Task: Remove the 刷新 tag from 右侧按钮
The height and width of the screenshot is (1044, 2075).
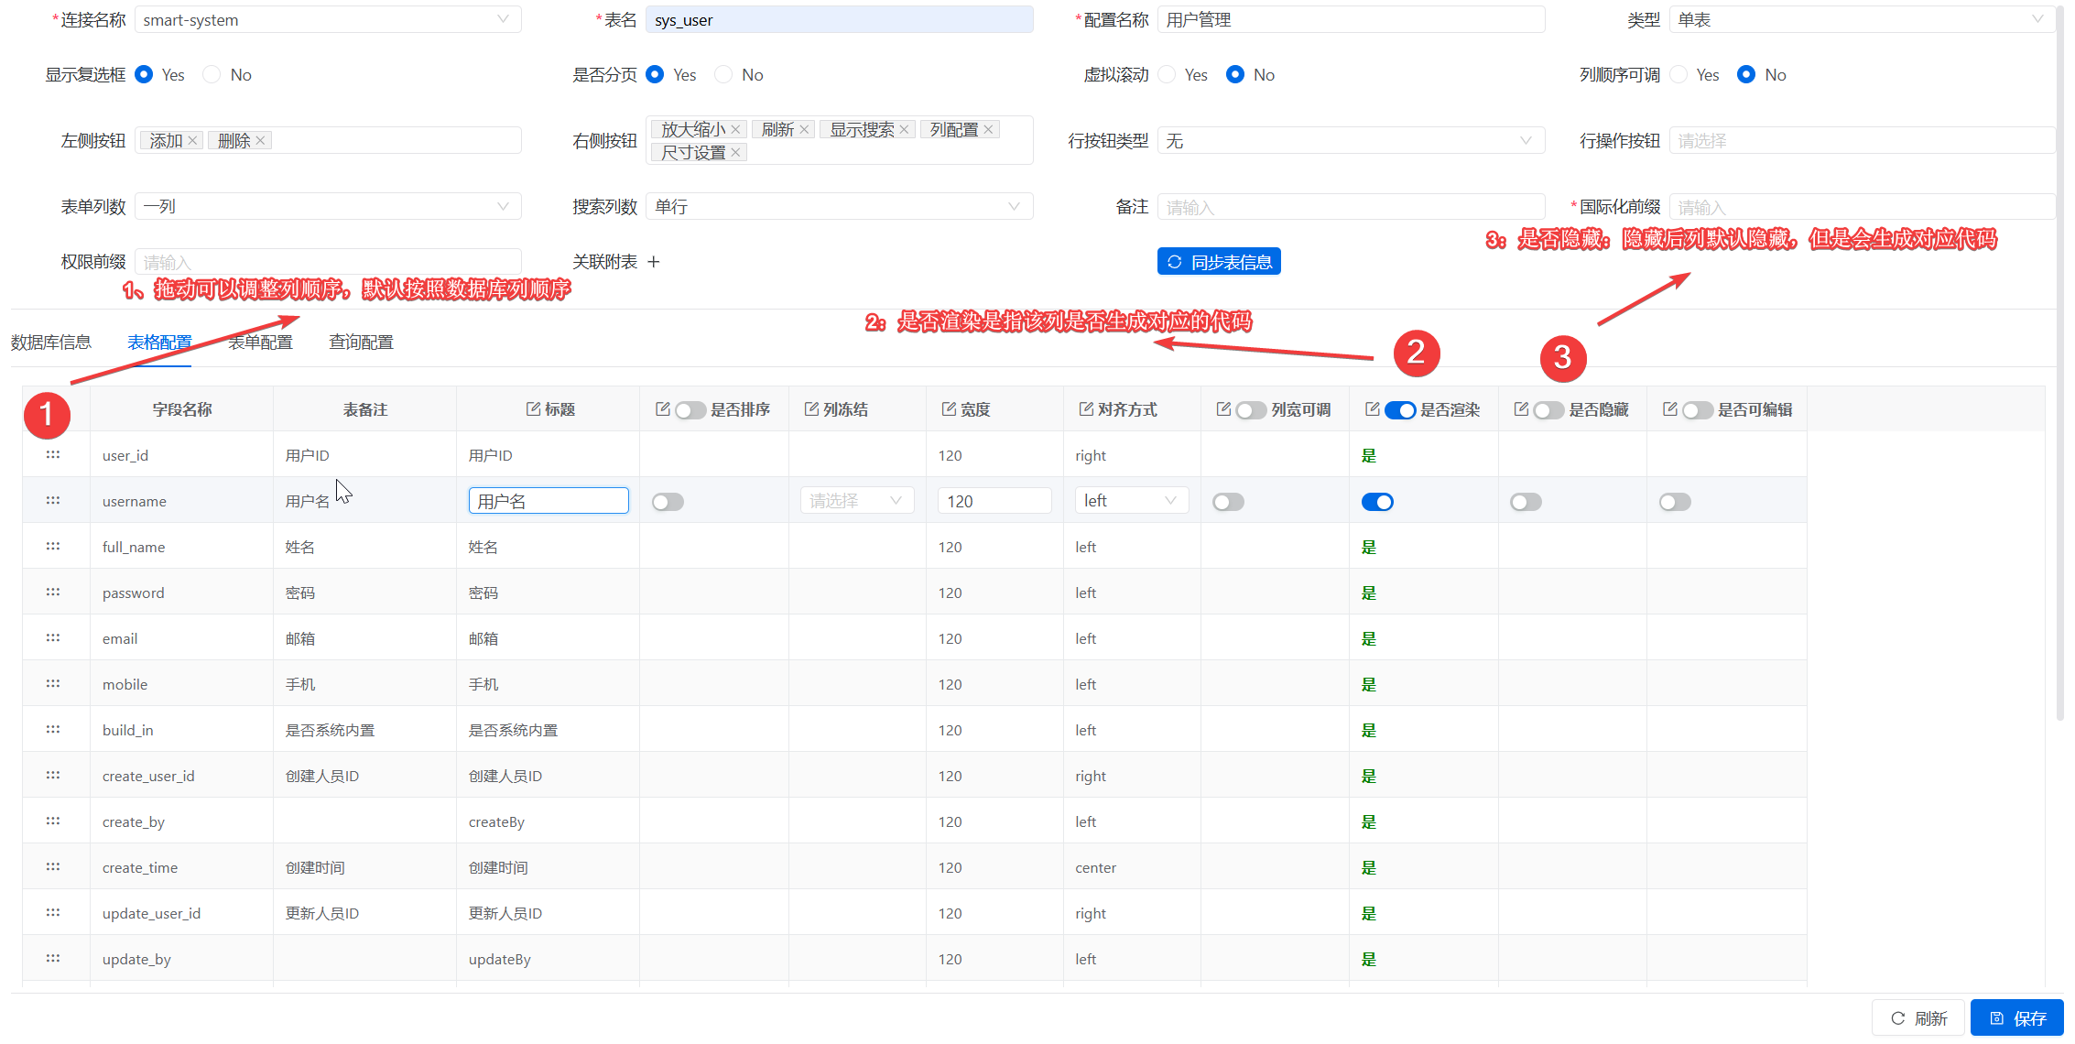Action: (805, 129)
